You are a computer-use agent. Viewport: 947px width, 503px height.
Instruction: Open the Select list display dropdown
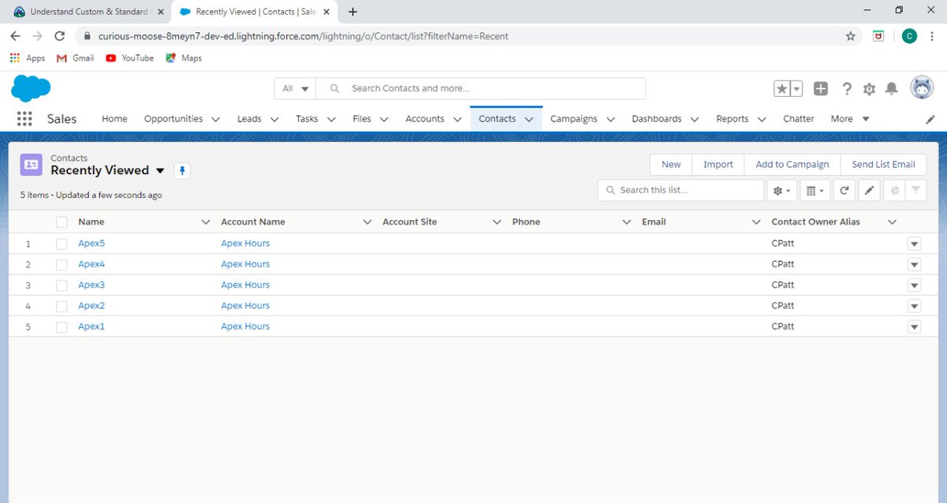click(814, 190)
